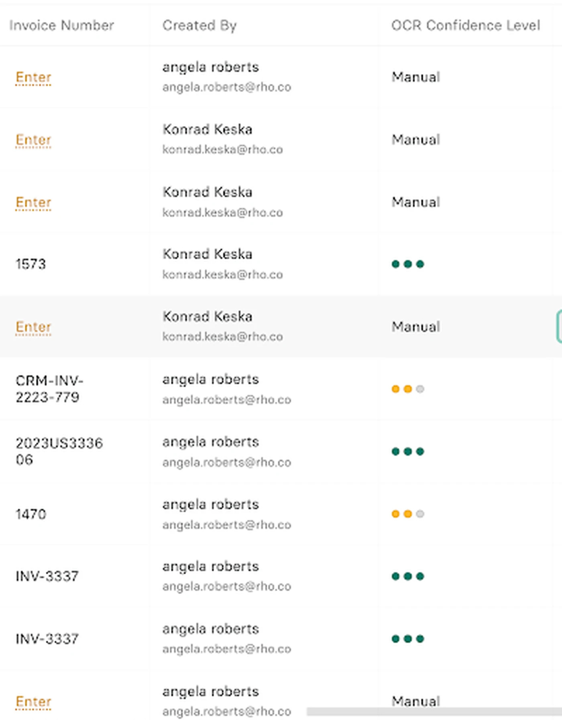The image size is (562, 720).
Task: Click the Manual label in the first row
Action: coord(416,77)
